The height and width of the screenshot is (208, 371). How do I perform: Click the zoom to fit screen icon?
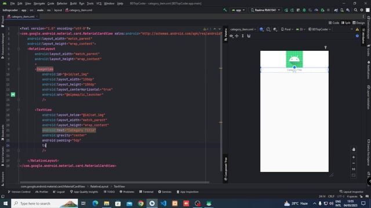(x=354, y=175)
